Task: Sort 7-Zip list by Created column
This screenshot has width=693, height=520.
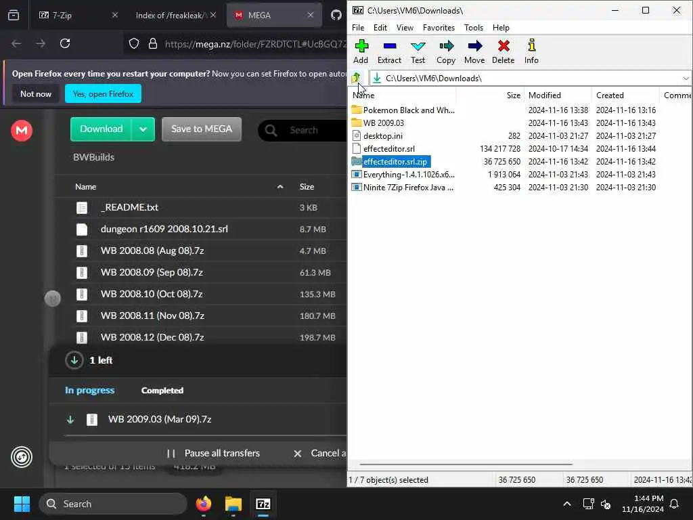Action: tap(625, 95)
